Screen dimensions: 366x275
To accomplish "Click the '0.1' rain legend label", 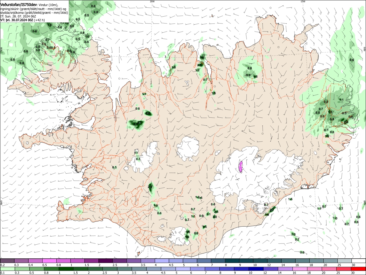I will click(2, 273).
